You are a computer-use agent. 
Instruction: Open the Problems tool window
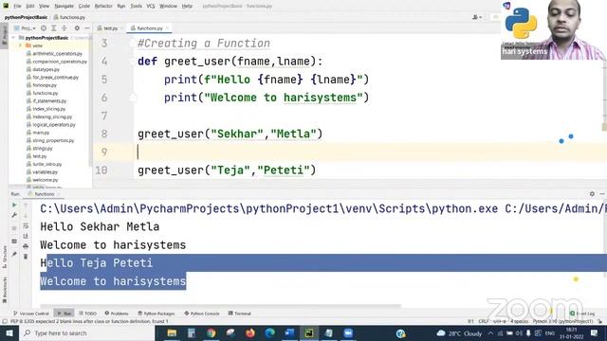117,314
